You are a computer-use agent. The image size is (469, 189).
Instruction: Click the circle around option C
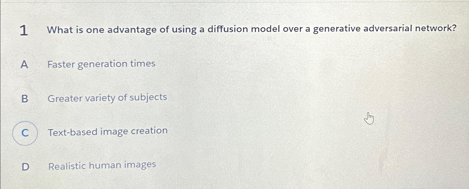(x=25, y=133)
